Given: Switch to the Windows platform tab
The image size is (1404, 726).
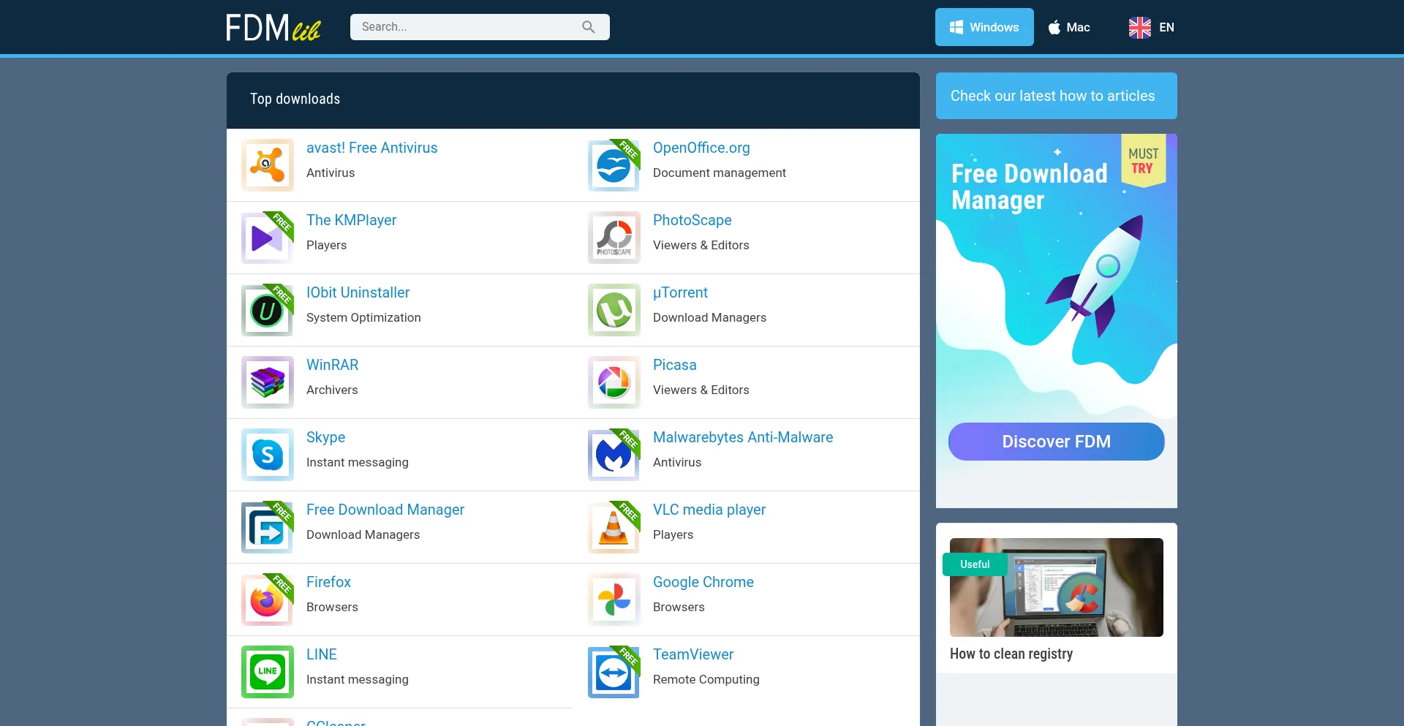Looking at the screenshot, I should (x=984, y=27).
